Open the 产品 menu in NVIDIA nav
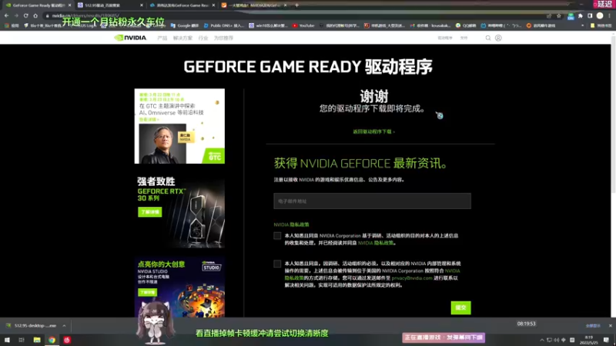The height and width of the screenshot is (346, 616). [162, 38]
